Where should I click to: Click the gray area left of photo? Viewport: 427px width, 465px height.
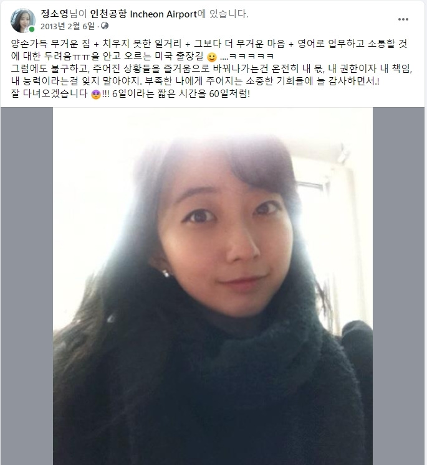[27, 286]
